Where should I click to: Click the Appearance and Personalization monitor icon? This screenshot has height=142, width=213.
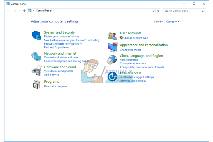(113, 47)
